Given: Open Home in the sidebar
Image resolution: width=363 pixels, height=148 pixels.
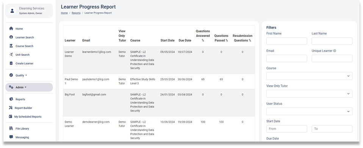Looking at the screenshot, I should [19, 29].
